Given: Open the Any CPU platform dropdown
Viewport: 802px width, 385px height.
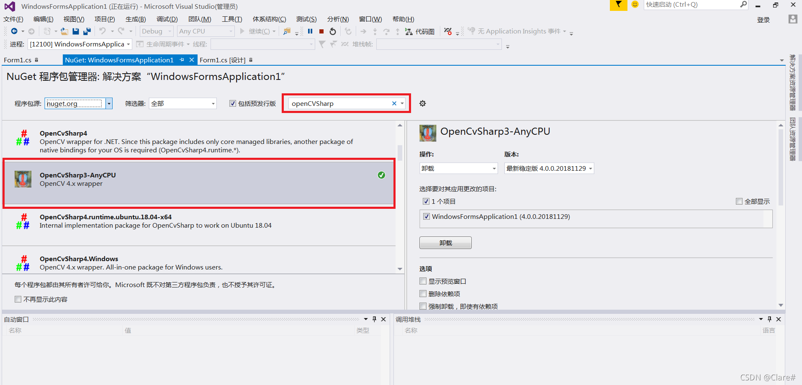Looking at the screenshot, I should click(231, 31).
